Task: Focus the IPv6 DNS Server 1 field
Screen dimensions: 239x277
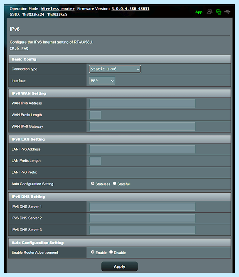Action: point(143,207)
